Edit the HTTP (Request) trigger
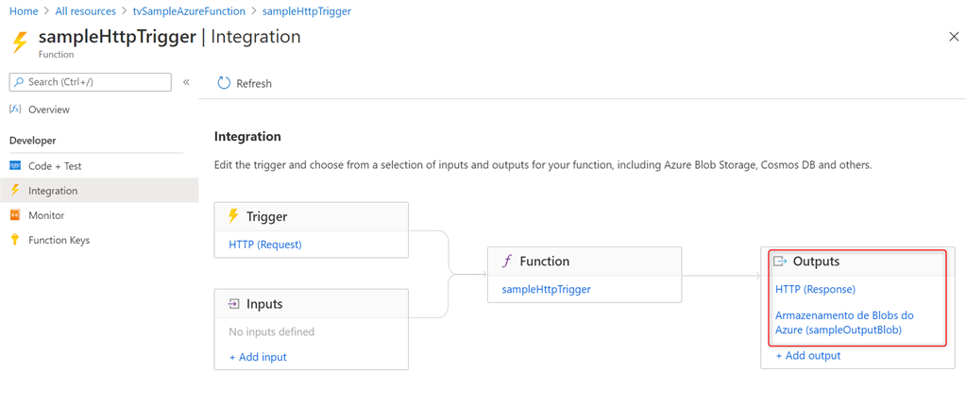This screenshot has width=966, height=406. click(265, 244)
